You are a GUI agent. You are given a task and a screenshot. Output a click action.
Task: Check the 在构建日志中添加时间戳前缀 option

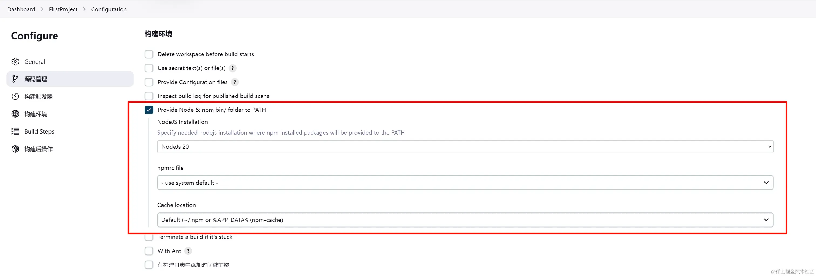(149, 265)
